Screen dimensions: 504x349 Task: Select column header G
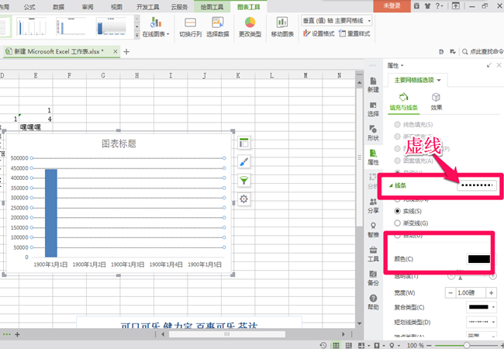click(103, 75)
